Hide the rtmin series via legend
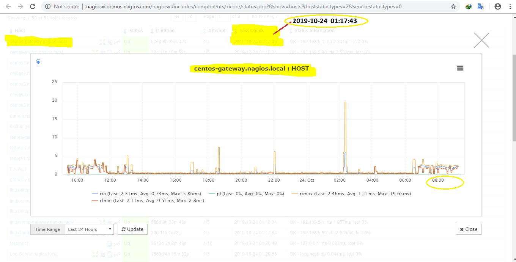This screenshot has width=516, height=262. tap(151, 201)
